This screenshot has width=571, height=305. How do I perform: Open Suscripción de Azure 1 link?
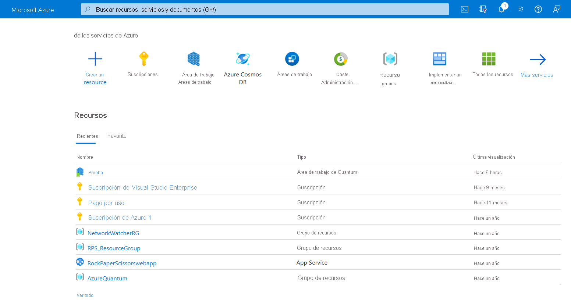[x=120, y=218]
